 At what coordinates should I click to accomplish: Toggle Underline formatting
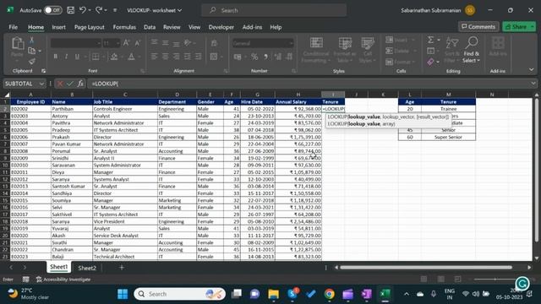(77, 57)
